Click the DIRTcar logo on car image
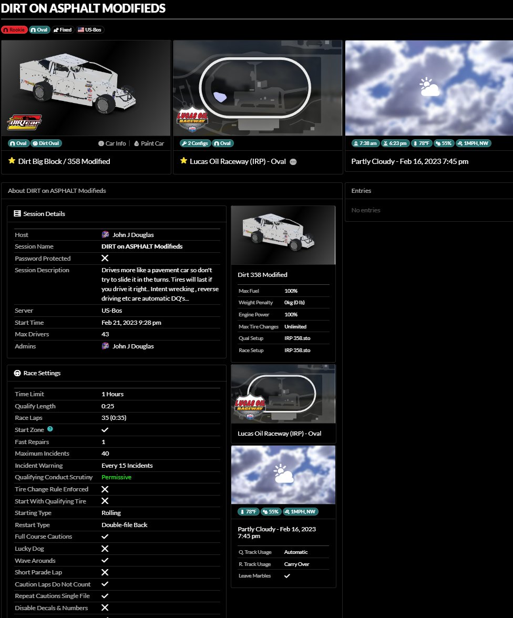513x618 pixels. [x=25, y=122]
